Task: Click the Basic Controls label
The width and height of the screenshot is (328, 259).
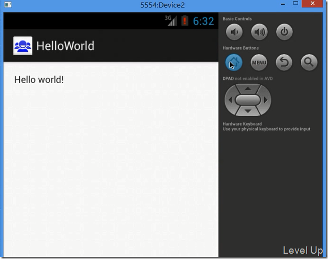Action: [237, 19]
